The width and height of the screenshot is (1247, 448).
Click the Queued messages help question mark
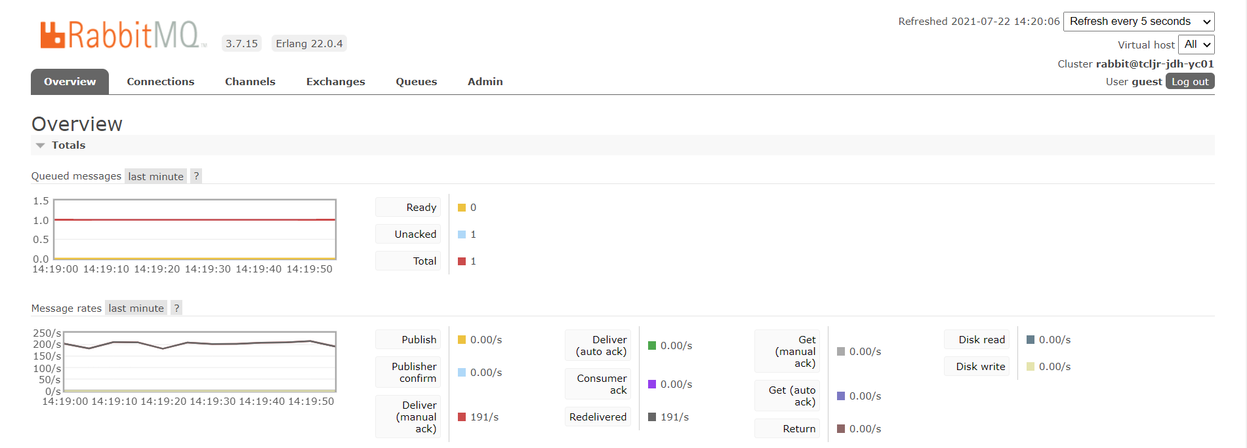coord(195,176)
